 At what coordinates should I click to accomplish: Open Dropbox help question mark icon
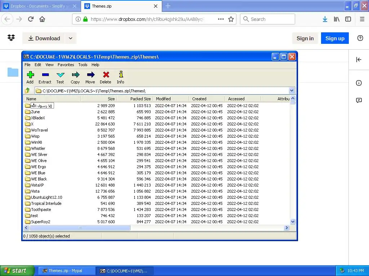[x=360, y=38]
